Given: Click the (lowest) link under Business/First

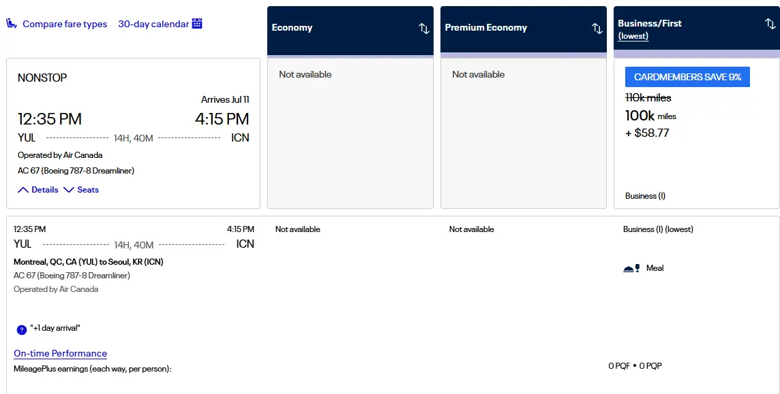Looking at the screenshot, I should pos(633,36).
